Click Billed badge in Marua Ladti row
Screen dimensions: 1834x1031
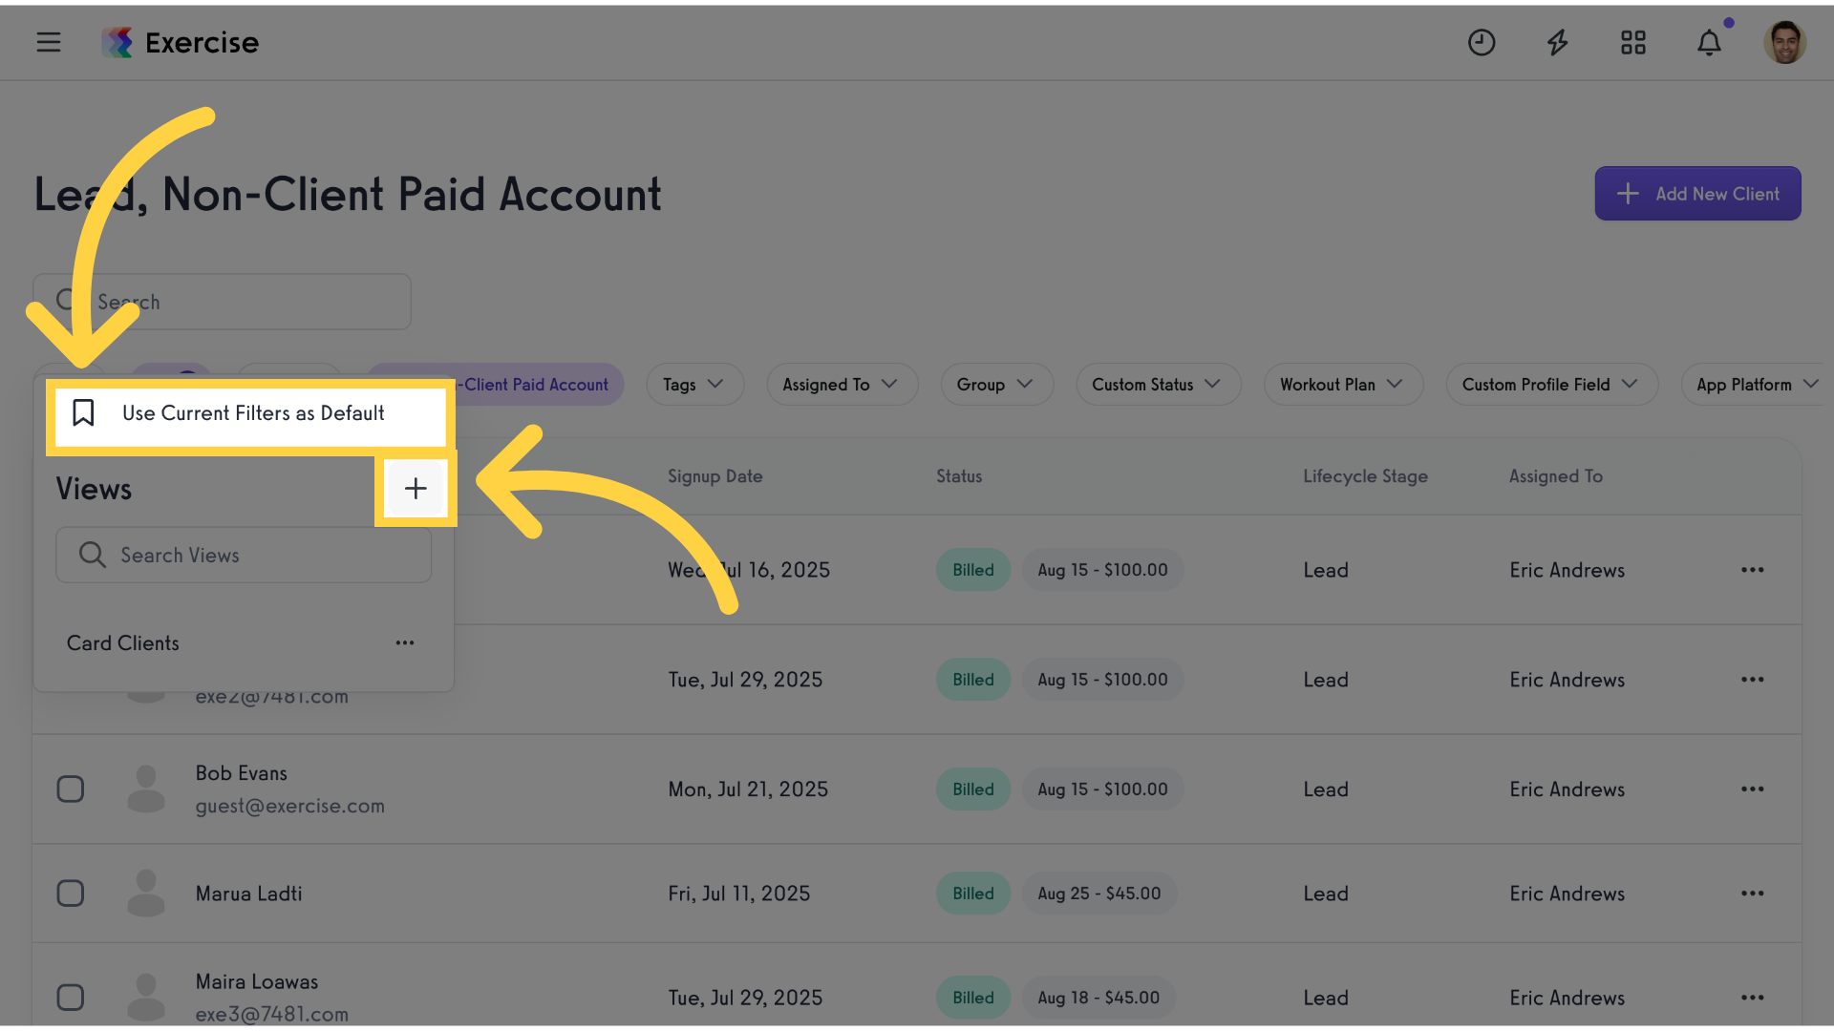click(973, 894)
